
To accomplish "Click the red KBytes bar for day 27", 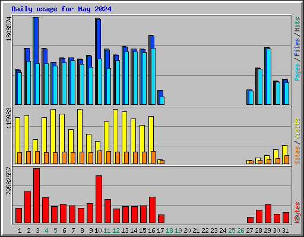I will pos(250,220).
